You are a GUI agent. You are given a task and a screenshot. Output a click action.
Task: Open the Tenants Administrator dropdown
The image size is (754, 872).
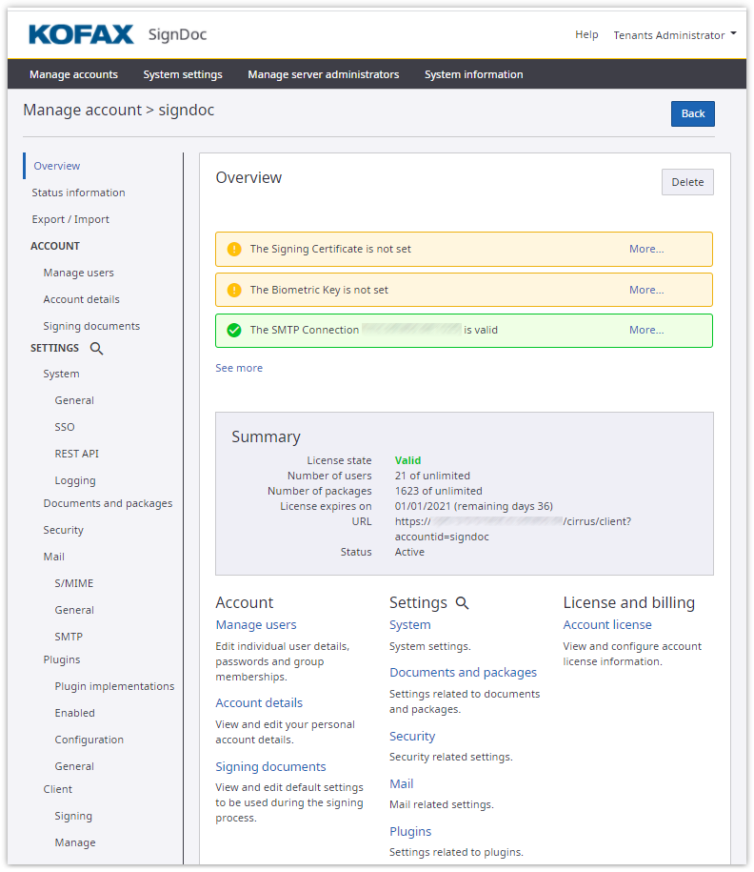tap(674, 35)
